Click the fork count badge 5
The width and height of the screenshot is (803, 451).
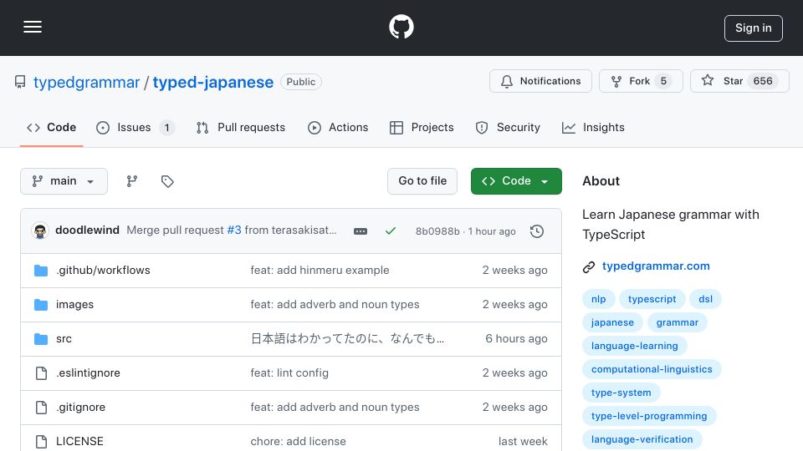[663, 81]
